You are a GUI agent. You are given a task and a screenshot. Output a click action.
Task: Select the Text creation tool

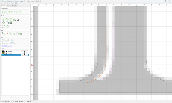(21, 12)
